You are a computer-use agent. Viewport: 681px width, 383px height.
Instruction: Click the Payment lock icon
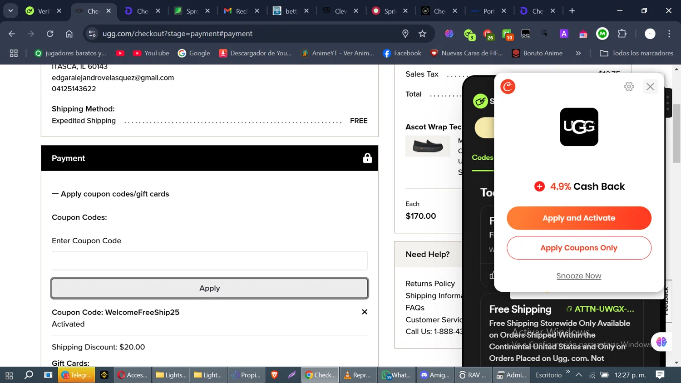[x=367, y=158]
